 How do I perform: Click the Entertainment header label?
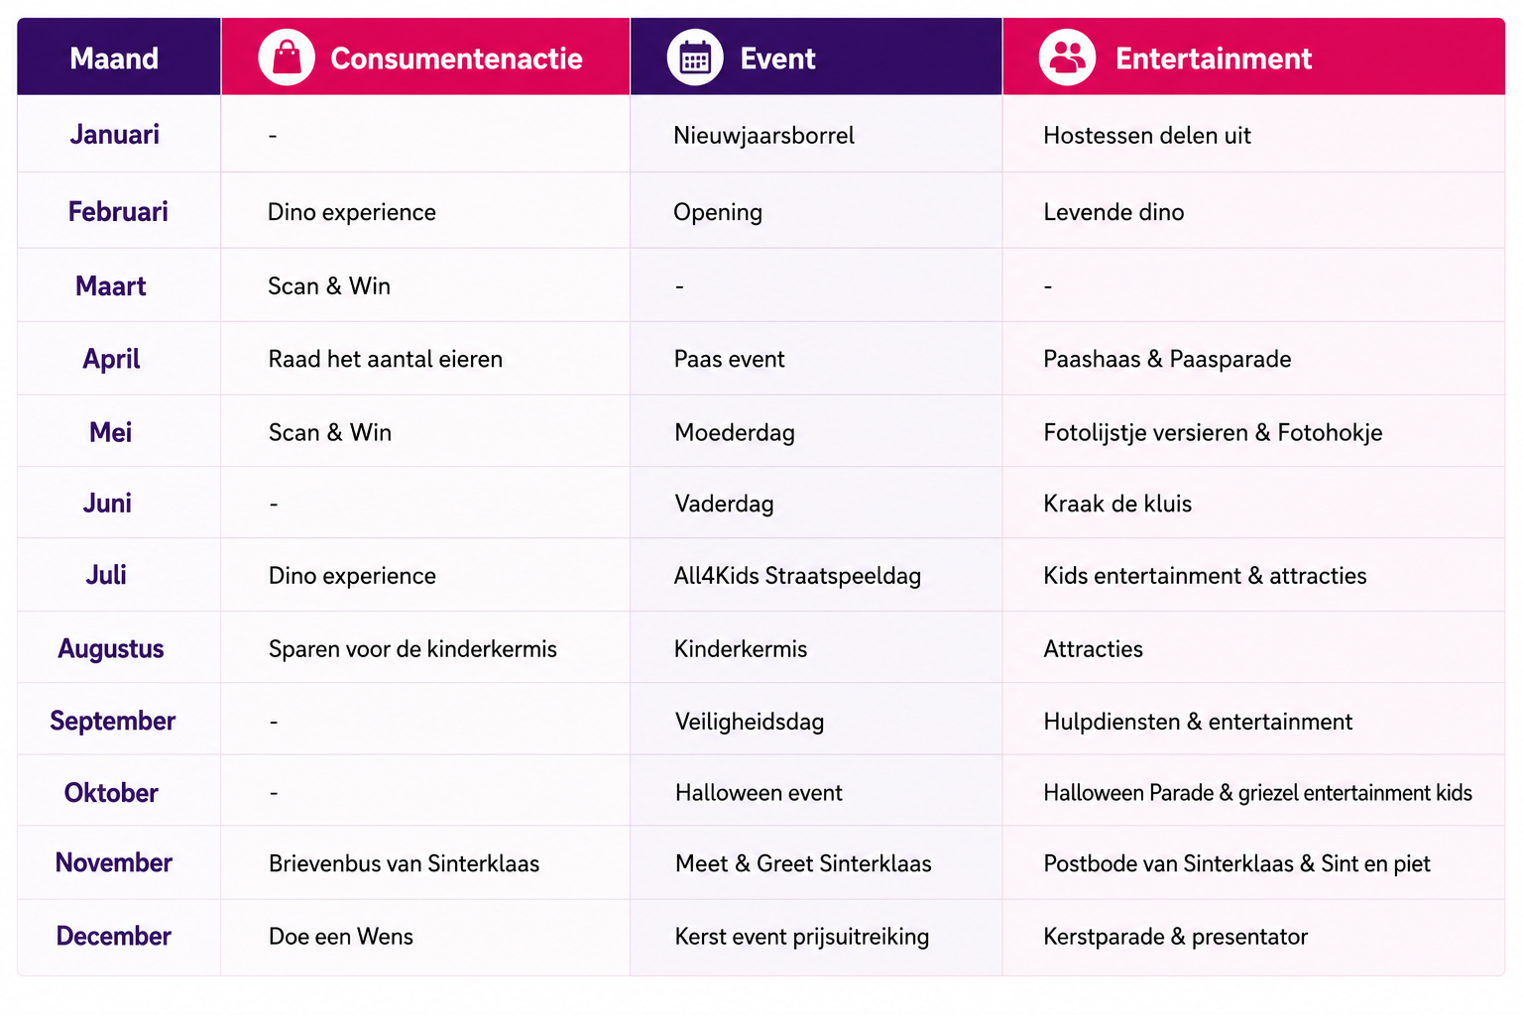pos(1214,58)
